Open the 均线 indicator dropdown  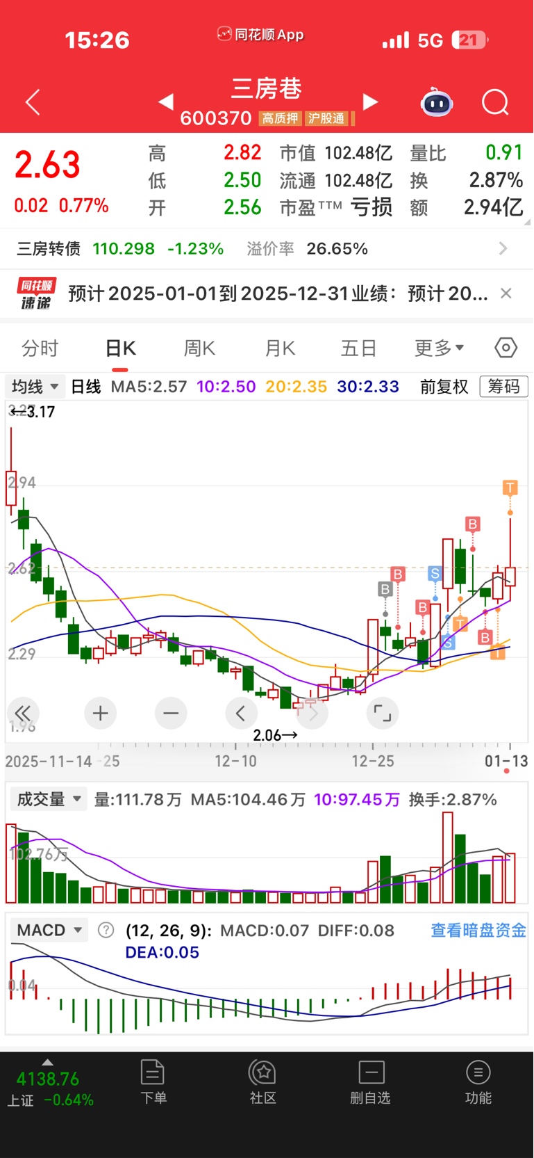click(x=35, y=386)
